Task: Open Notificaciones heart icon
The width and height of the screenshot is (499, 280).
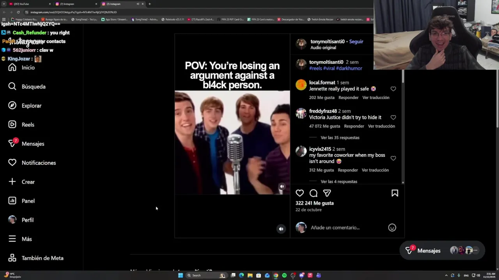Action: [x=12, y=163]
